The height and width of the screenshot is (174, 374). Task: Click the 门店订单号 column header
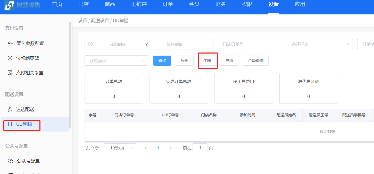(124, 115)
